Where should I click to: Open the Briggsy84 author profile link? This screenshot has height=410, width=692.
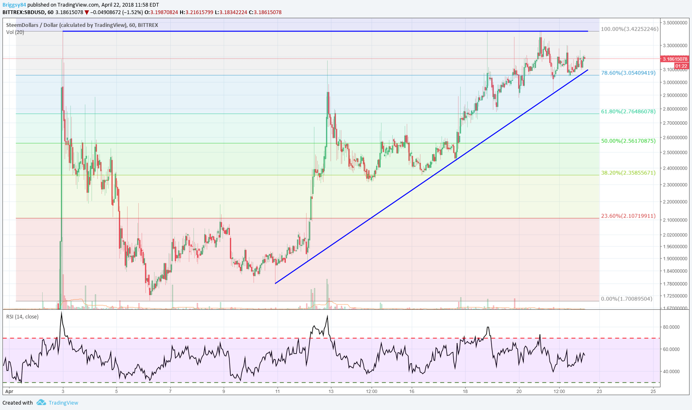pyautogui.click(x=14, y=5)
